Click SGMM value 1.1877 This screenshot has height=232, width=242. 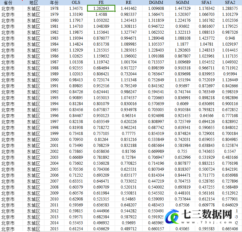click(x=182, y=44)
